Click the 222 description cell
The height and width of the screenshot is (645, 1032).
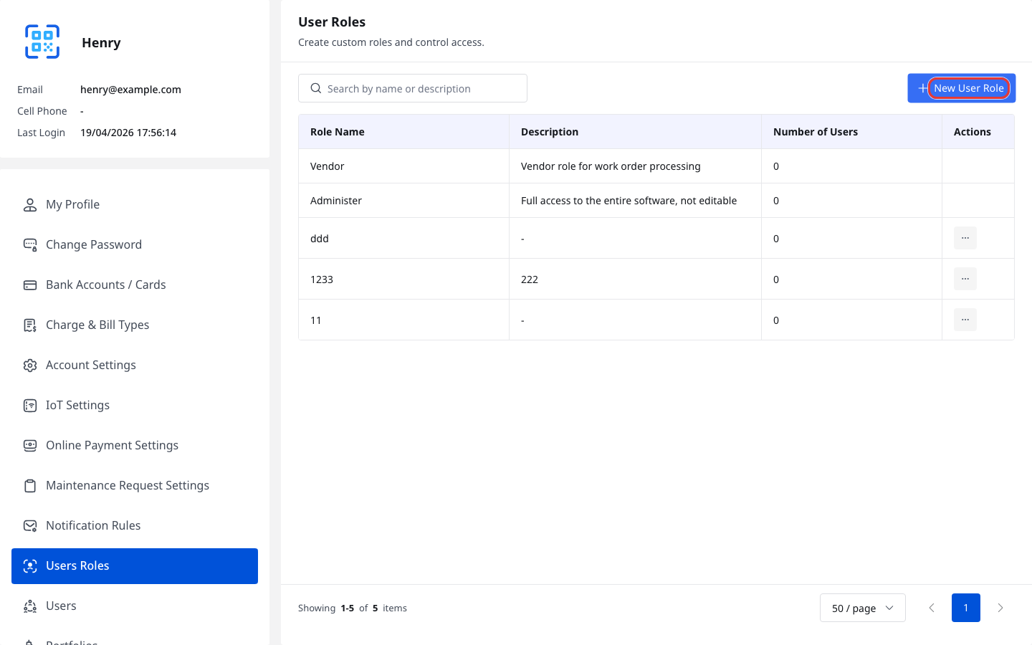tap(636, 279)
